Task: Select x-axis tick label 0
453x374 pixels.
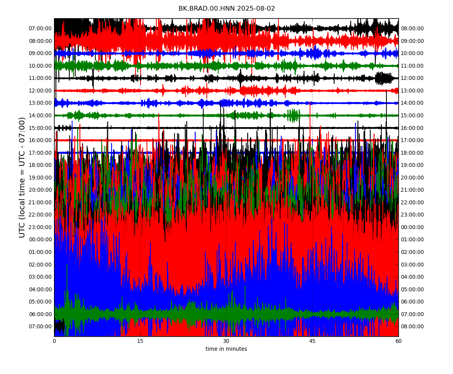Action: [x=54, y=341]
